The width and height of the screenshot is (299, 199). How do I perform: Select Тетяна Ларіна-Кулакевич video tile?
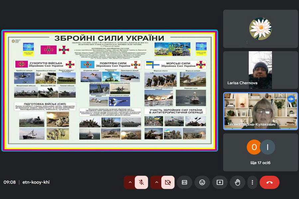tap(260, 111)
